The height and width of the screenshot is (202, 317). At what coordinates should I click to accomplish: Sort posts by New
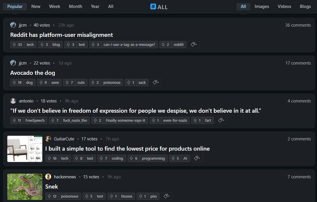click(36, 7)
